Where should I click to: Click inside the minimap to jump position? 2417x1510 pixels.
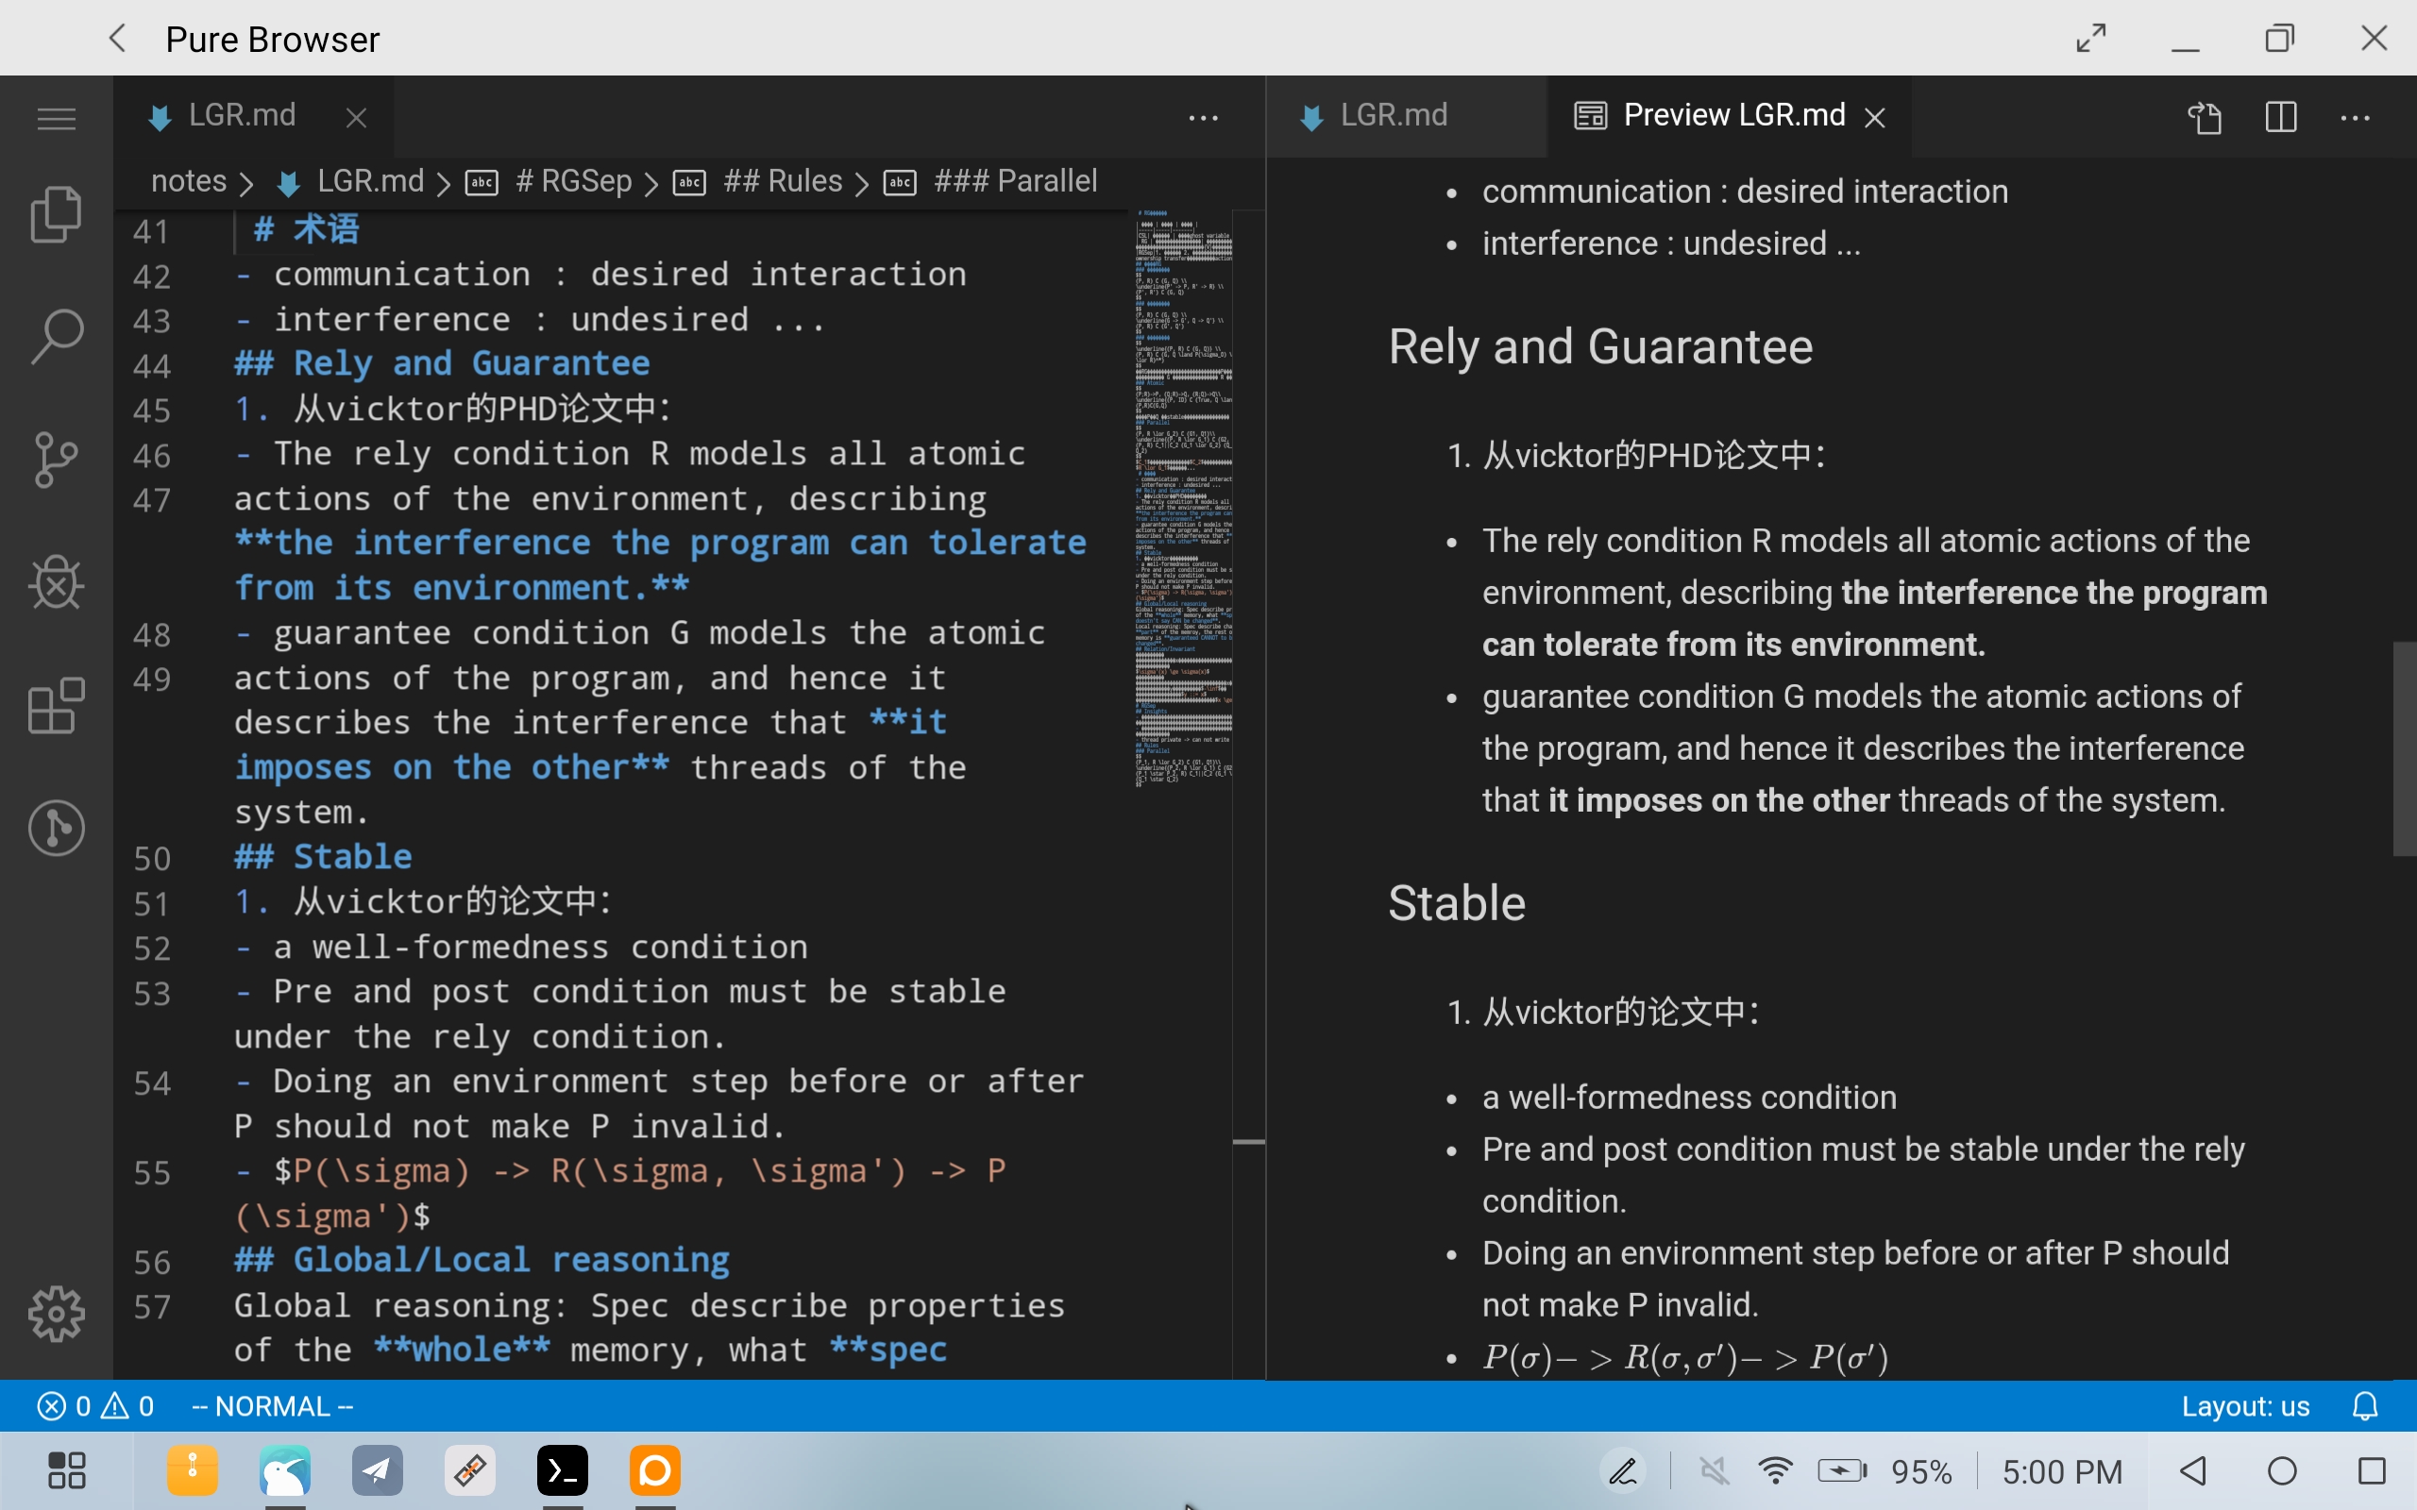1184,499
